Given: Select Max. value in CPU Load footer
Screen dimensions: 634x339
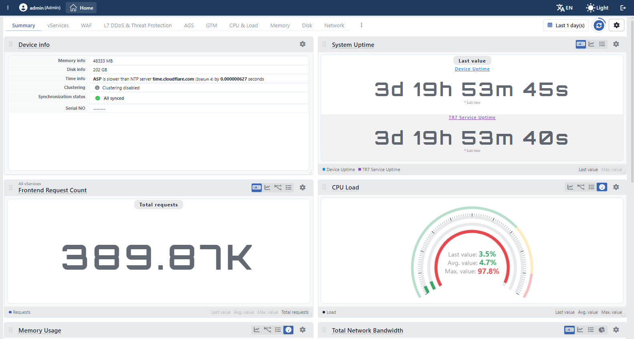Looking at the screenshot, I should click(x=612, y=312).
